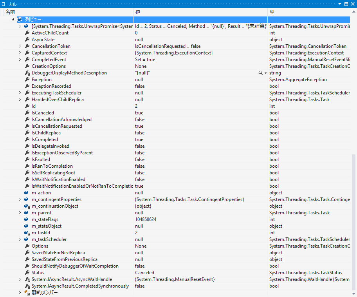The height and width of the screenshot is (297, 357).
Task: Click the m_continuationObject field icon
Action: [x=27, y=206]
